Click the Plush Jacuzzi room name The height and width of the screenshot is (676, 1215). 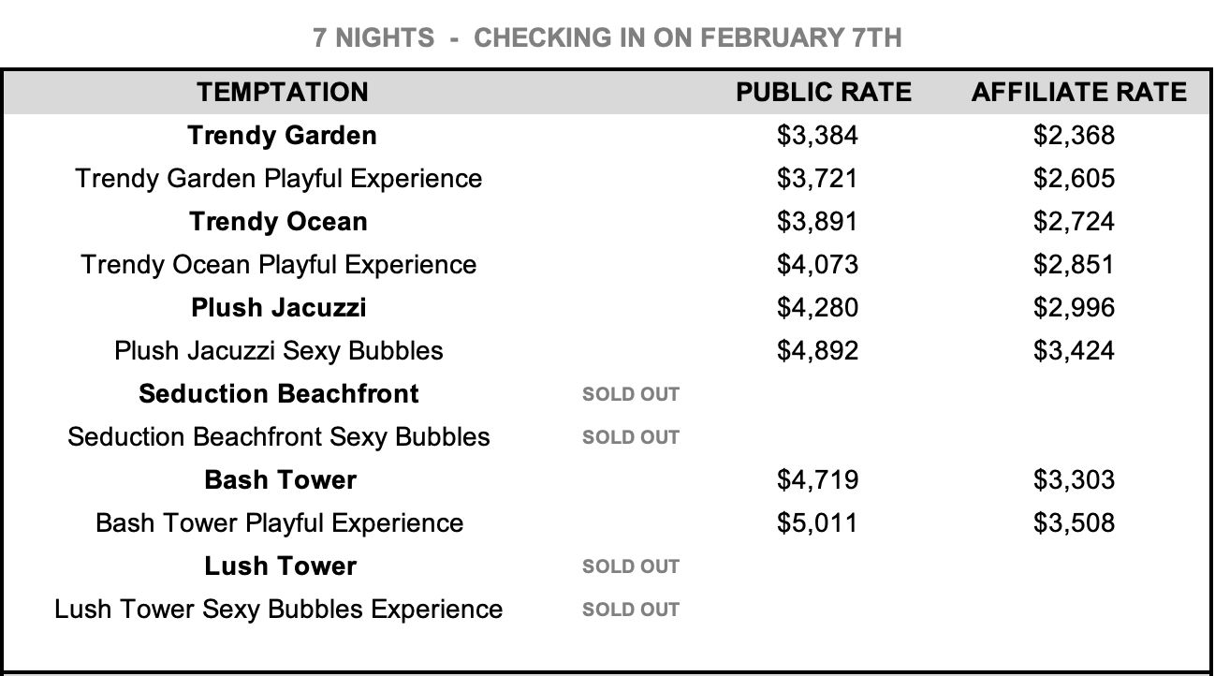pyautogui.click(x=279, y=308)
